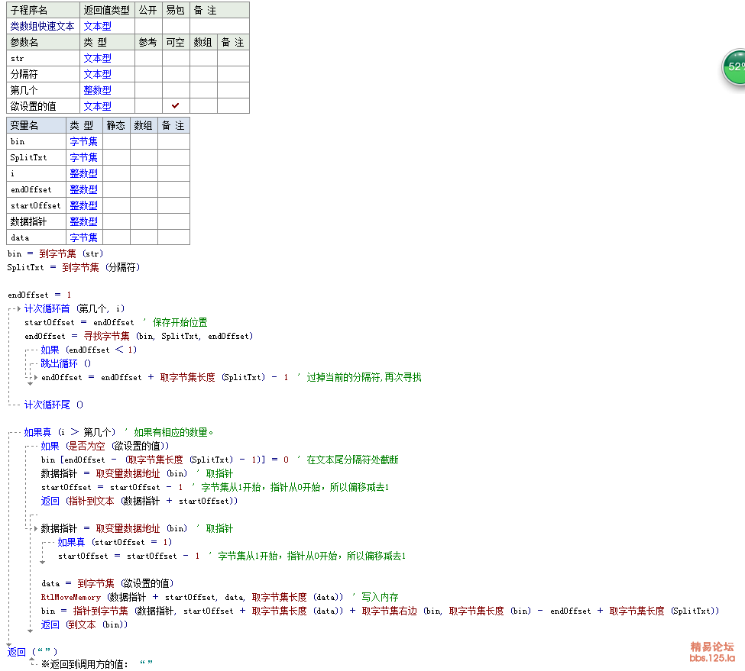
Task: Click the 整数型 type of 第几个
Action: pos(97,90)
